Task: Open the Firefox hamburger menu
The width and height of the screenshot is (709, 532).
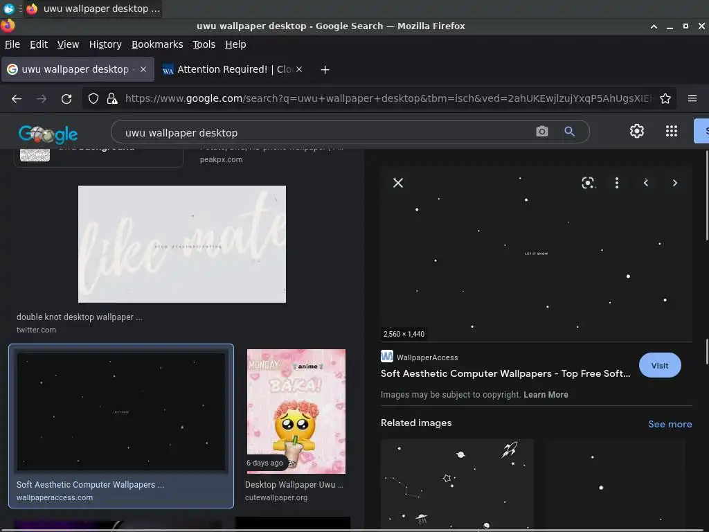Action: point(692,98)
